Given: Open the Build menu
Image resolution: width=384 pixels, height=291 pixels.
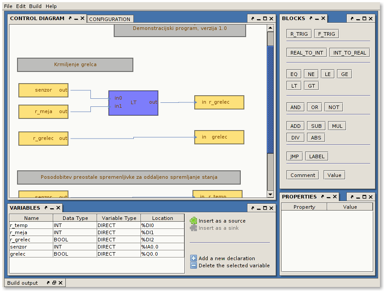Looking at the screenshot, I should 35,6.
